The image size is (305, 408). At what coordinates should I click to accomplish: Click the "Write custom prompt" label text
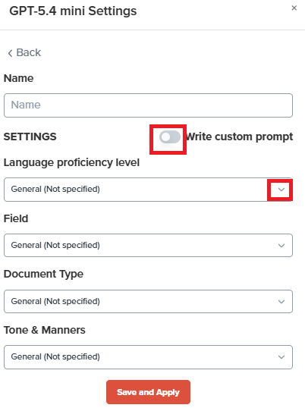tap(240, 137)
